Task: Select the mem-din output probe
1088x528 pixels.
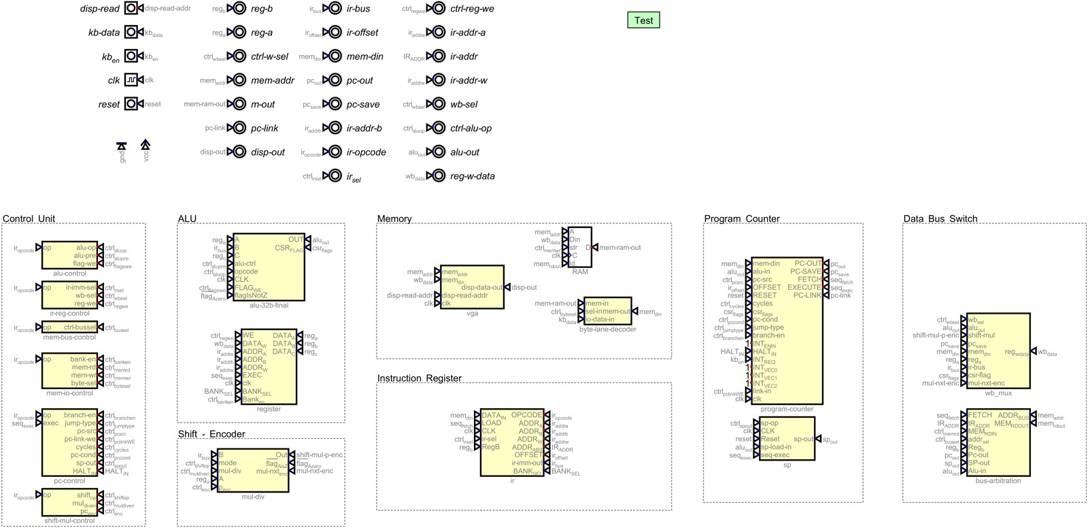Action: coord(335,56)
